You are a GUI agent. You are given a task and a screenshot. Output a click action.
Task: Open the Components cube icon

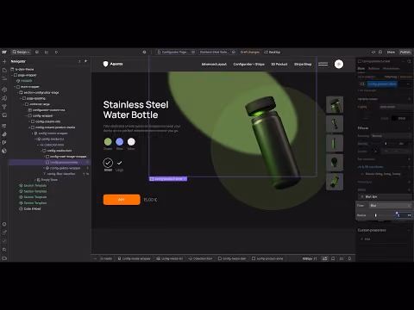[4, 90]
